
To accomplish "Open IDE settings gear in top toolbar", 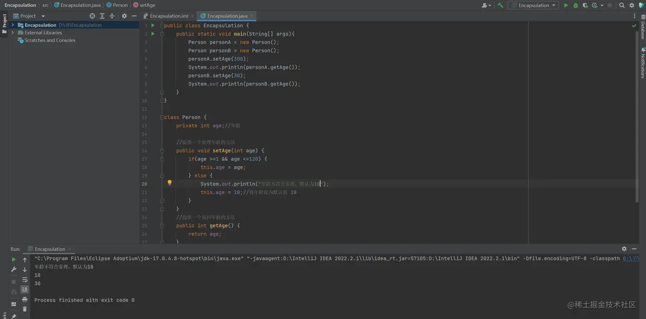I will coord(632,5).
